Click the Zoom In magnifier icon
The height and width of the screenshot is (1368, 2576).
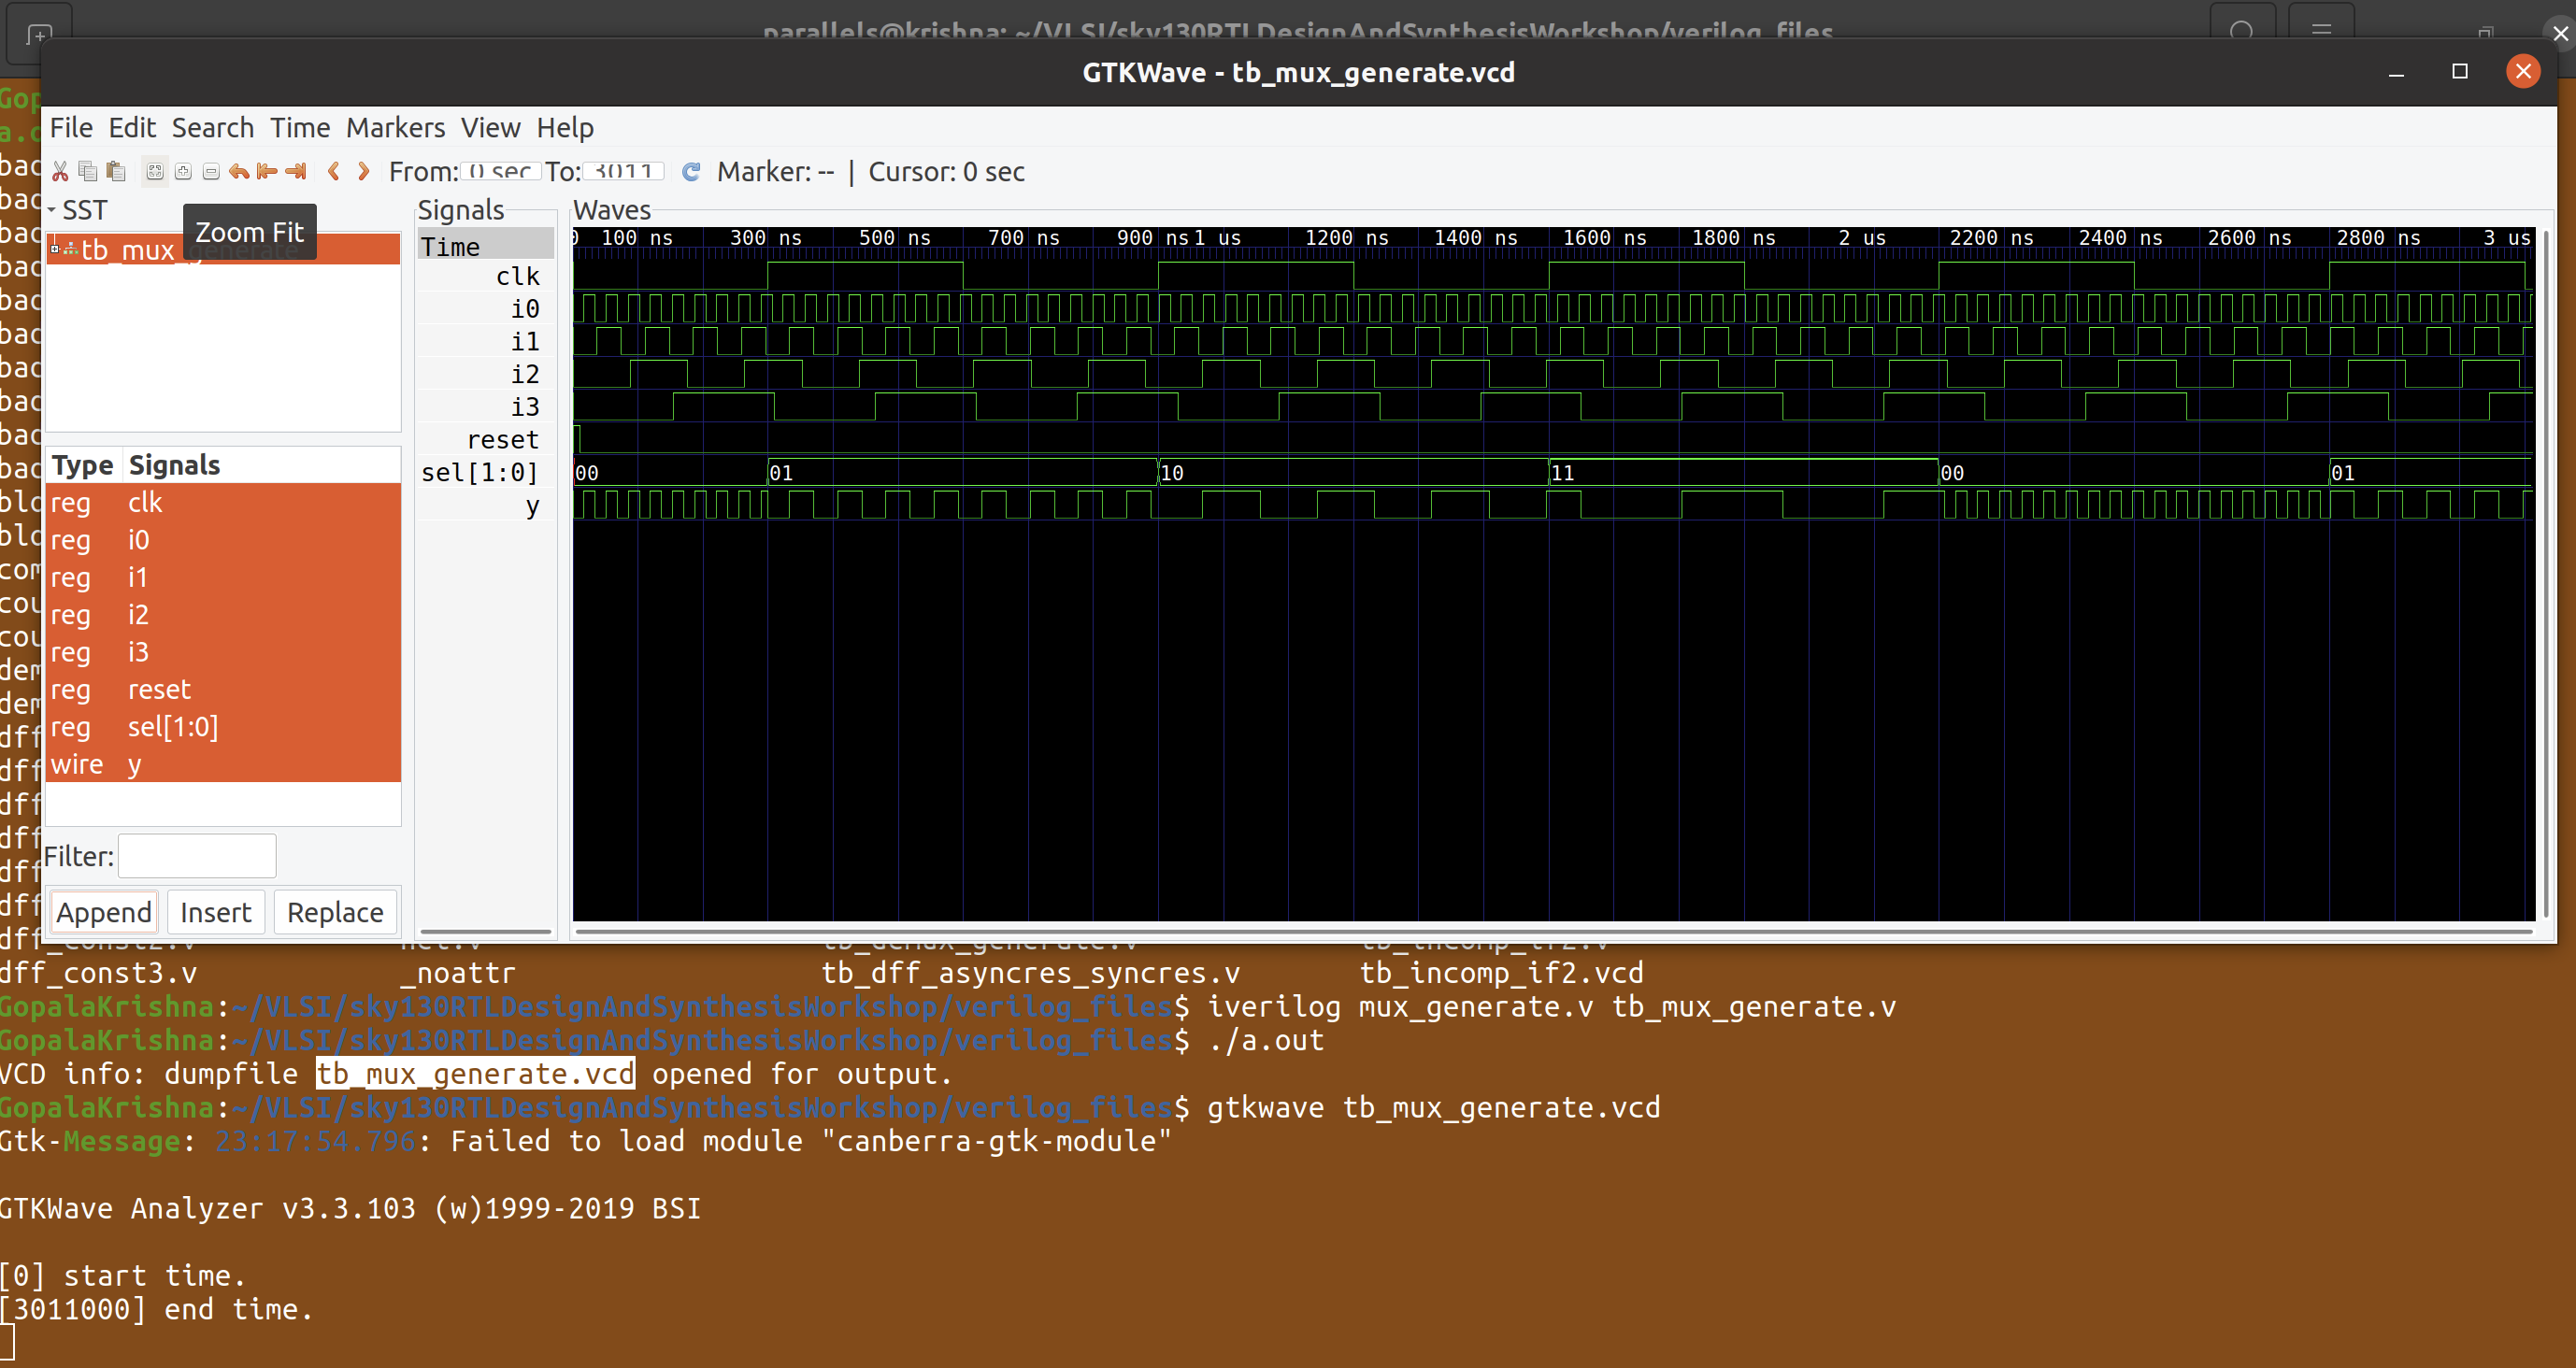point(183,172)
